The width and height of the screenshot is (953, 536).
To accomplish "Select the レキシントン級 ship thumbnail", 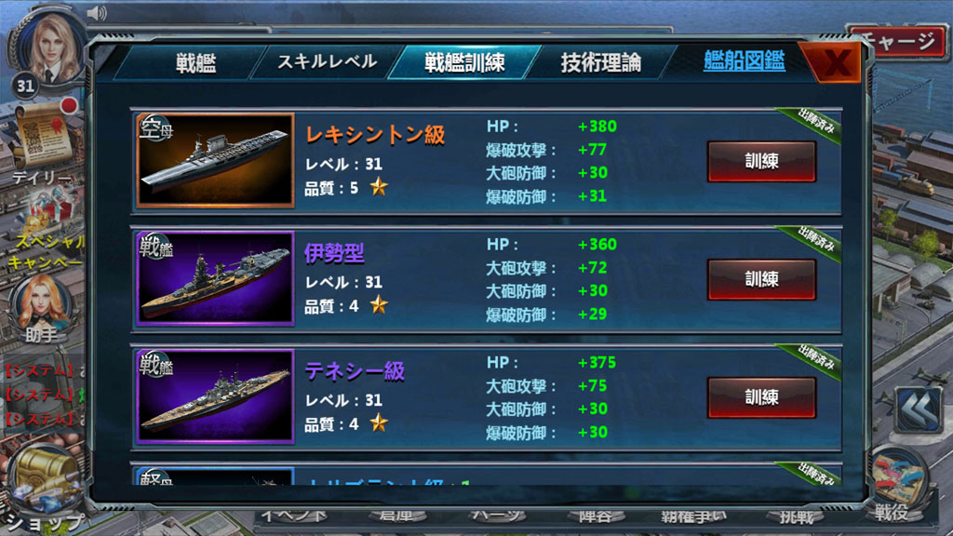I will (215, 160).
